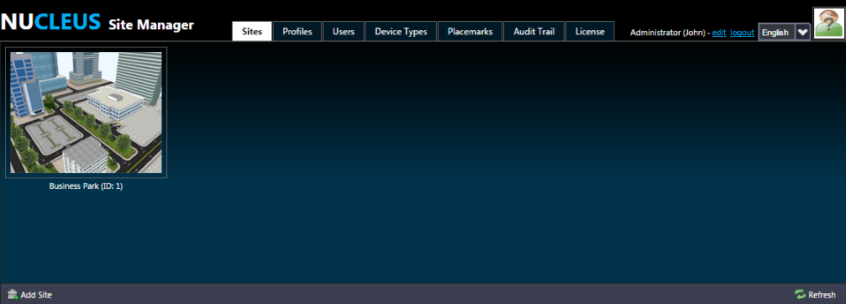Screen dimensions: 846x304
Task: Go to the Device Types tab
Action: pos(401,31)
